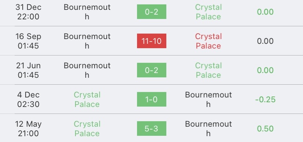This screenshot has height=142, width=303.
Task: Click the red 11-10 score box
Action: pos(152,41)
